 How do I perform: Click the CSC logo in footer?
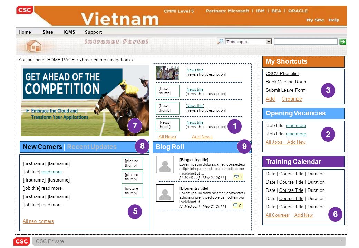click(21, 241)
